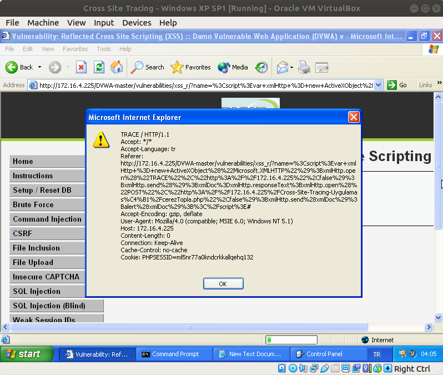Open VirtualBox Input menu

[x=104, y=23]
